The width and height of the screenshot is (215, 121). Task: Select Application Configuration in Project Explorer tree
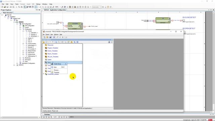point(28,64)
